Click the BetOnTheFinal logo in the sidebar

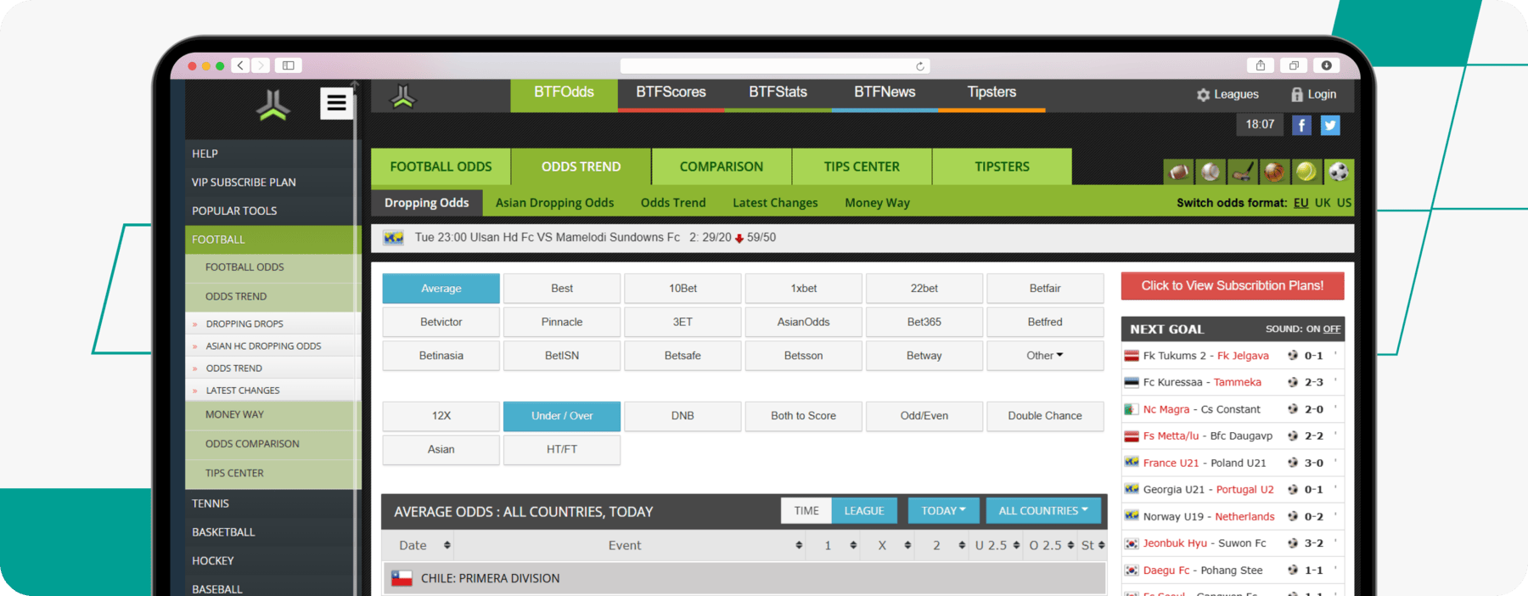[x=273, y=104]
